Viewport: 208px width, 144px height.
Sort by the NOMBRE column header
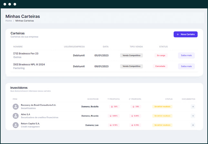(18, 46)
